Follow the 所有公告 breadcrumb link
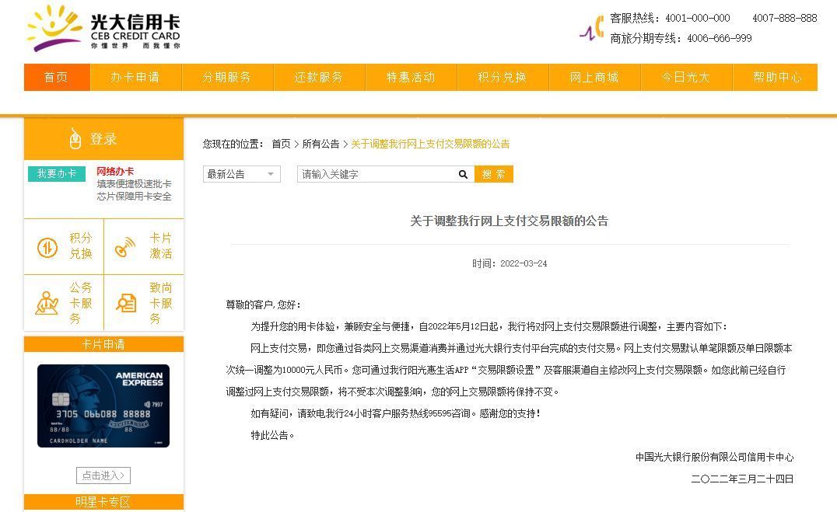 [320, 144]
